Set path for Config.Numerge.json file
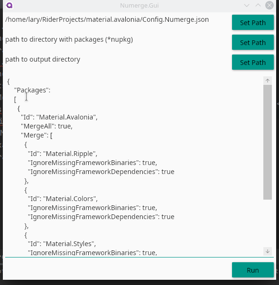The width and height of the screenshot is (279, 285). 252,22
